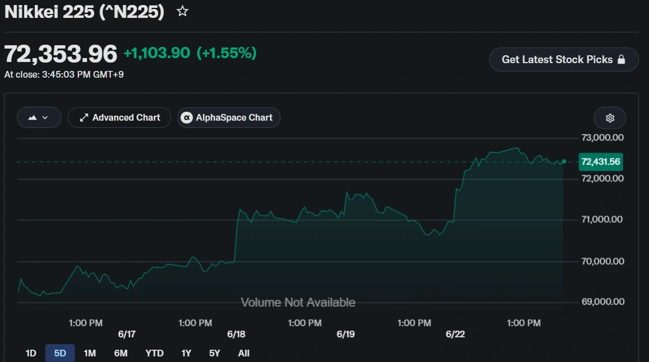Select the 5D range tab

tap(60, 353)
